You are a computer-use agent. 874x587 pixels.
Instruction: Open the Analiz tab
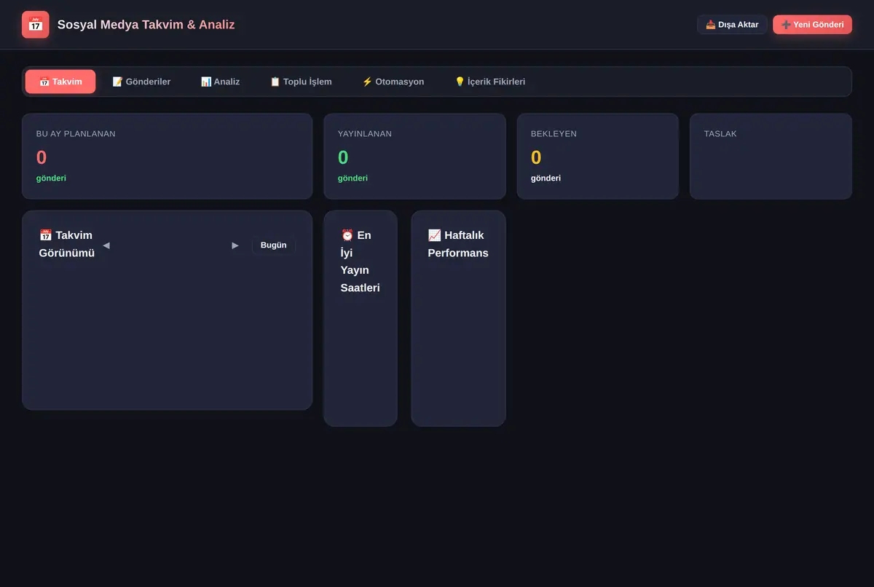tap(220, 82)
